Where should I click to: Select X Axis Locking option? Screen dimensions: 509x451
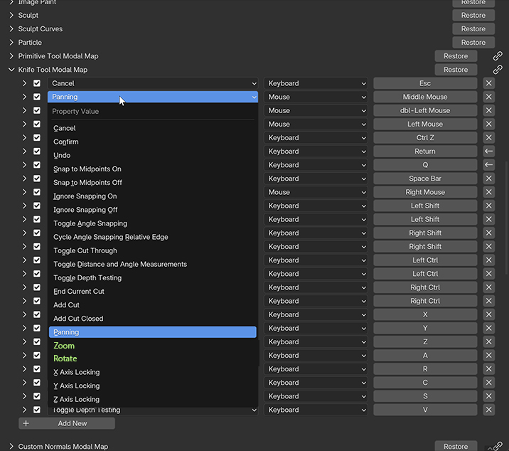(x=153, y=372)
